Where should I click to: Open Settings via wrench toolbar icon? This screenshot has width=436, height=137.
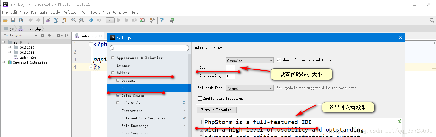(x=152, y=20)
